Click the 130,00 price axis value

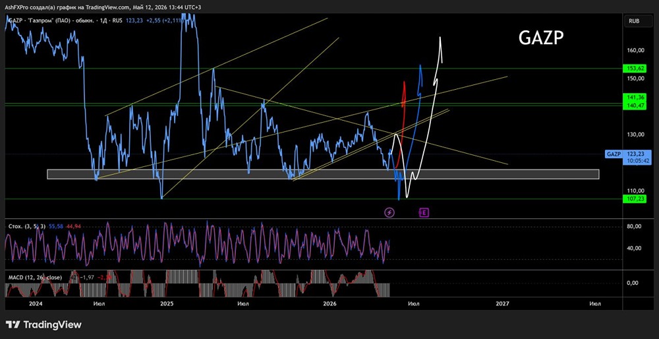pyautogui.click(x=635, y=135)
